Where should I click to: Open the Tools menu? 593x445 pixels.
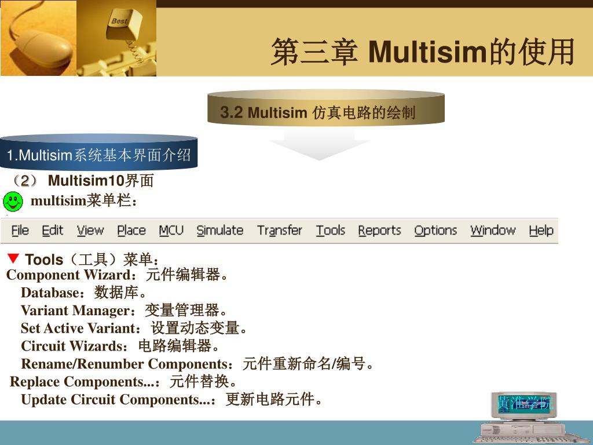(x=331, y=230)
